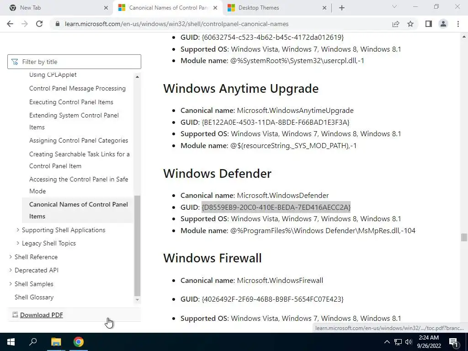This screenshot has width=468, height=351.
Task: Click Microsoft.WindowsAnytimeUpgrade canonical name
Action: 295,111
